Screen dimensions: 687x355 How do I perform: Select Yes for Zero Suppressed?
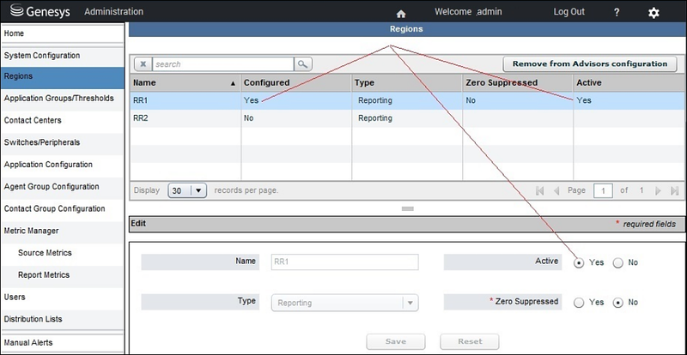(579, 303)
